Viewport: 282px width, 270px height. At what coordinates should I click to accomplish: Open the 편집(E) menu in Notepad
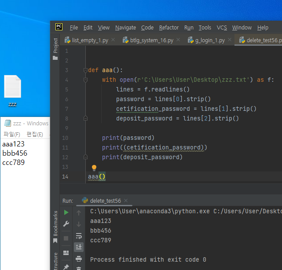point(35,134)
